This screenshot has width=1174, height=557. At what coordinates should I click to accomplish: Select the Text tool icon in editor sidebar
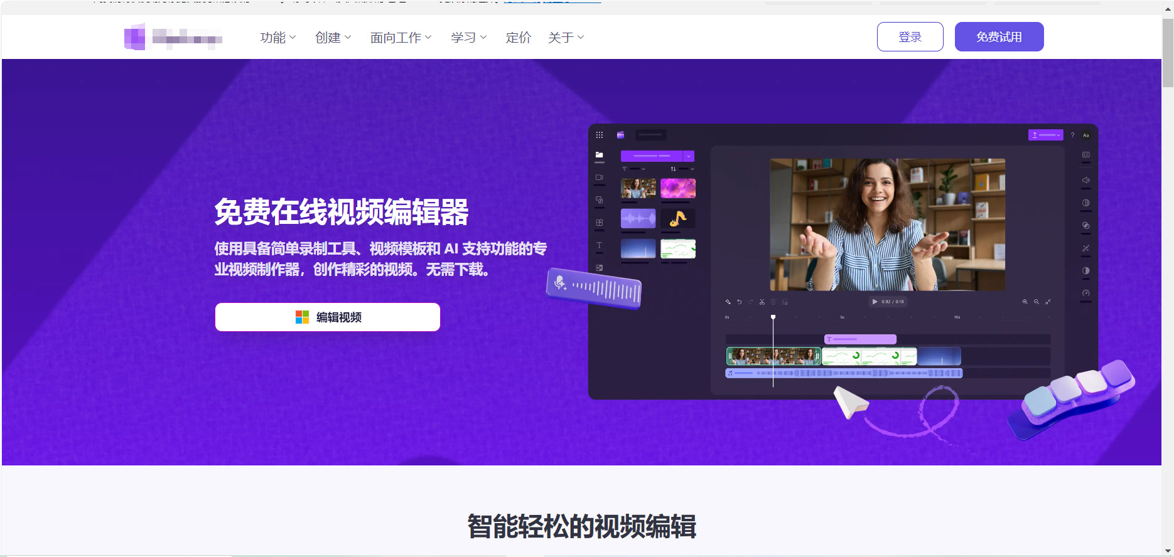pos(600,245)
